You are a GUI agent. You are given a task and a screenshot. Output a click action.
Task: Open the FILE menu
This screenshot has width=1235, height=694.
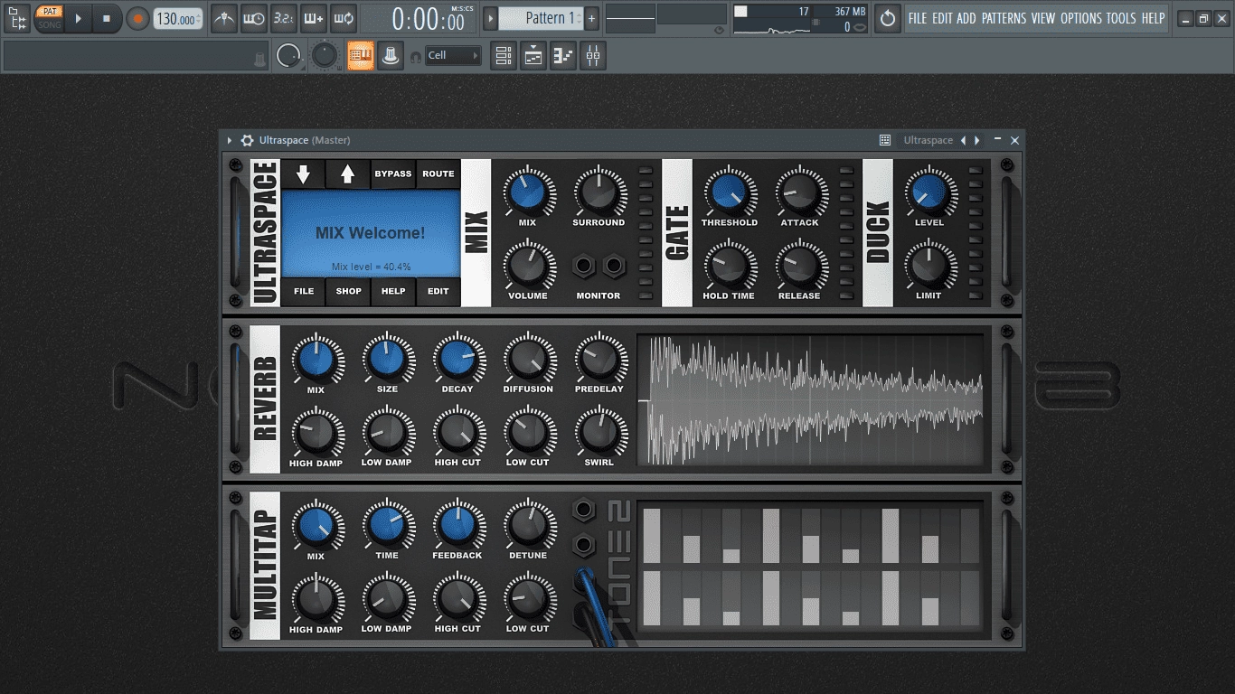click(x=918, y=18)
